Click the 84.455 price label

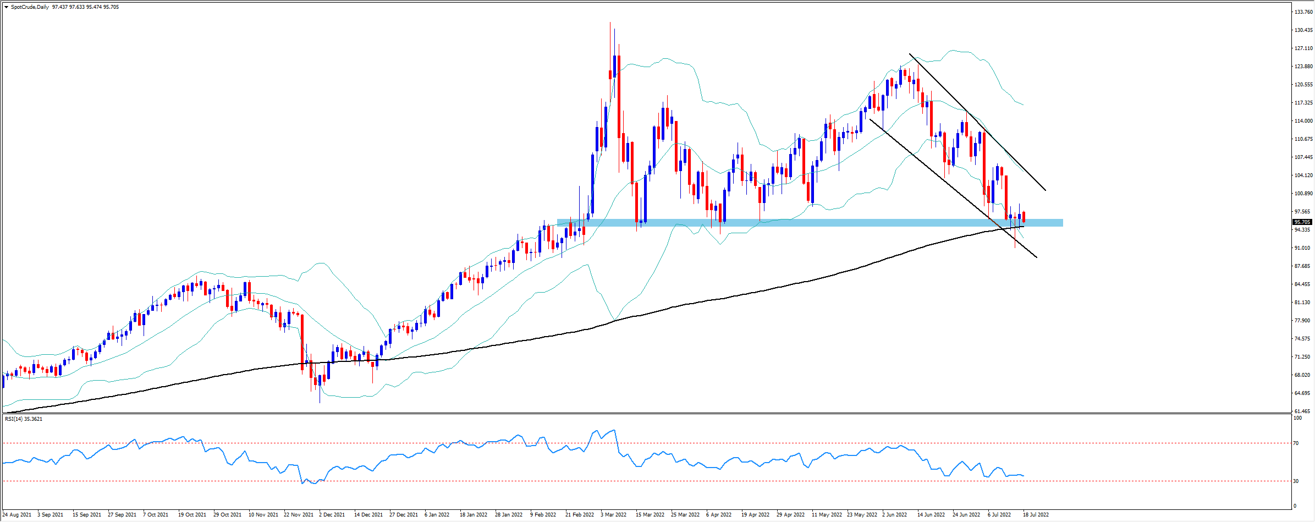point(1302,284)
